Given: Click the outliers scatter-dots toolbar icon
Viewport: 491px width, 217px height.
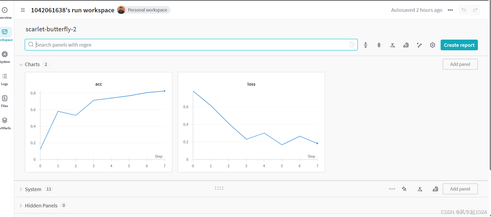Looking at the screenshot, I should click(419, 45).
